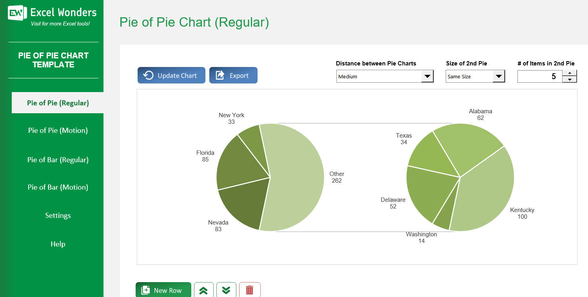Click the upward spinner arrow for 2nd pie items
The image size is (588, 297).
[570, 73]
